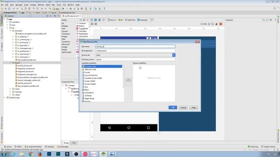Expand the menu folder in project tree
Image resolution: width=280 pixels, height=157 pixels.
(x=10, y=89)
